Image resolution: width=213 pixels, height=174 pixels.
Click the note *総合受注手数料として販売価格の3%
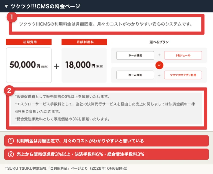(x=62, y=119)
